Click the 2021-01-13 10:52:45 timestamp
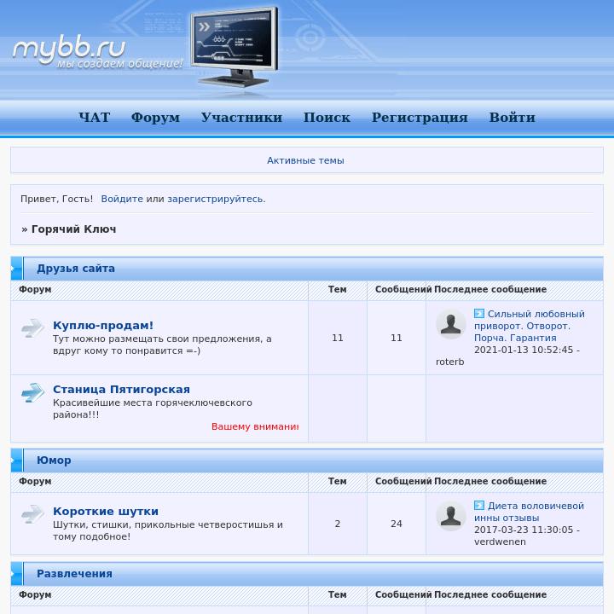 click(x=524, y=350)
